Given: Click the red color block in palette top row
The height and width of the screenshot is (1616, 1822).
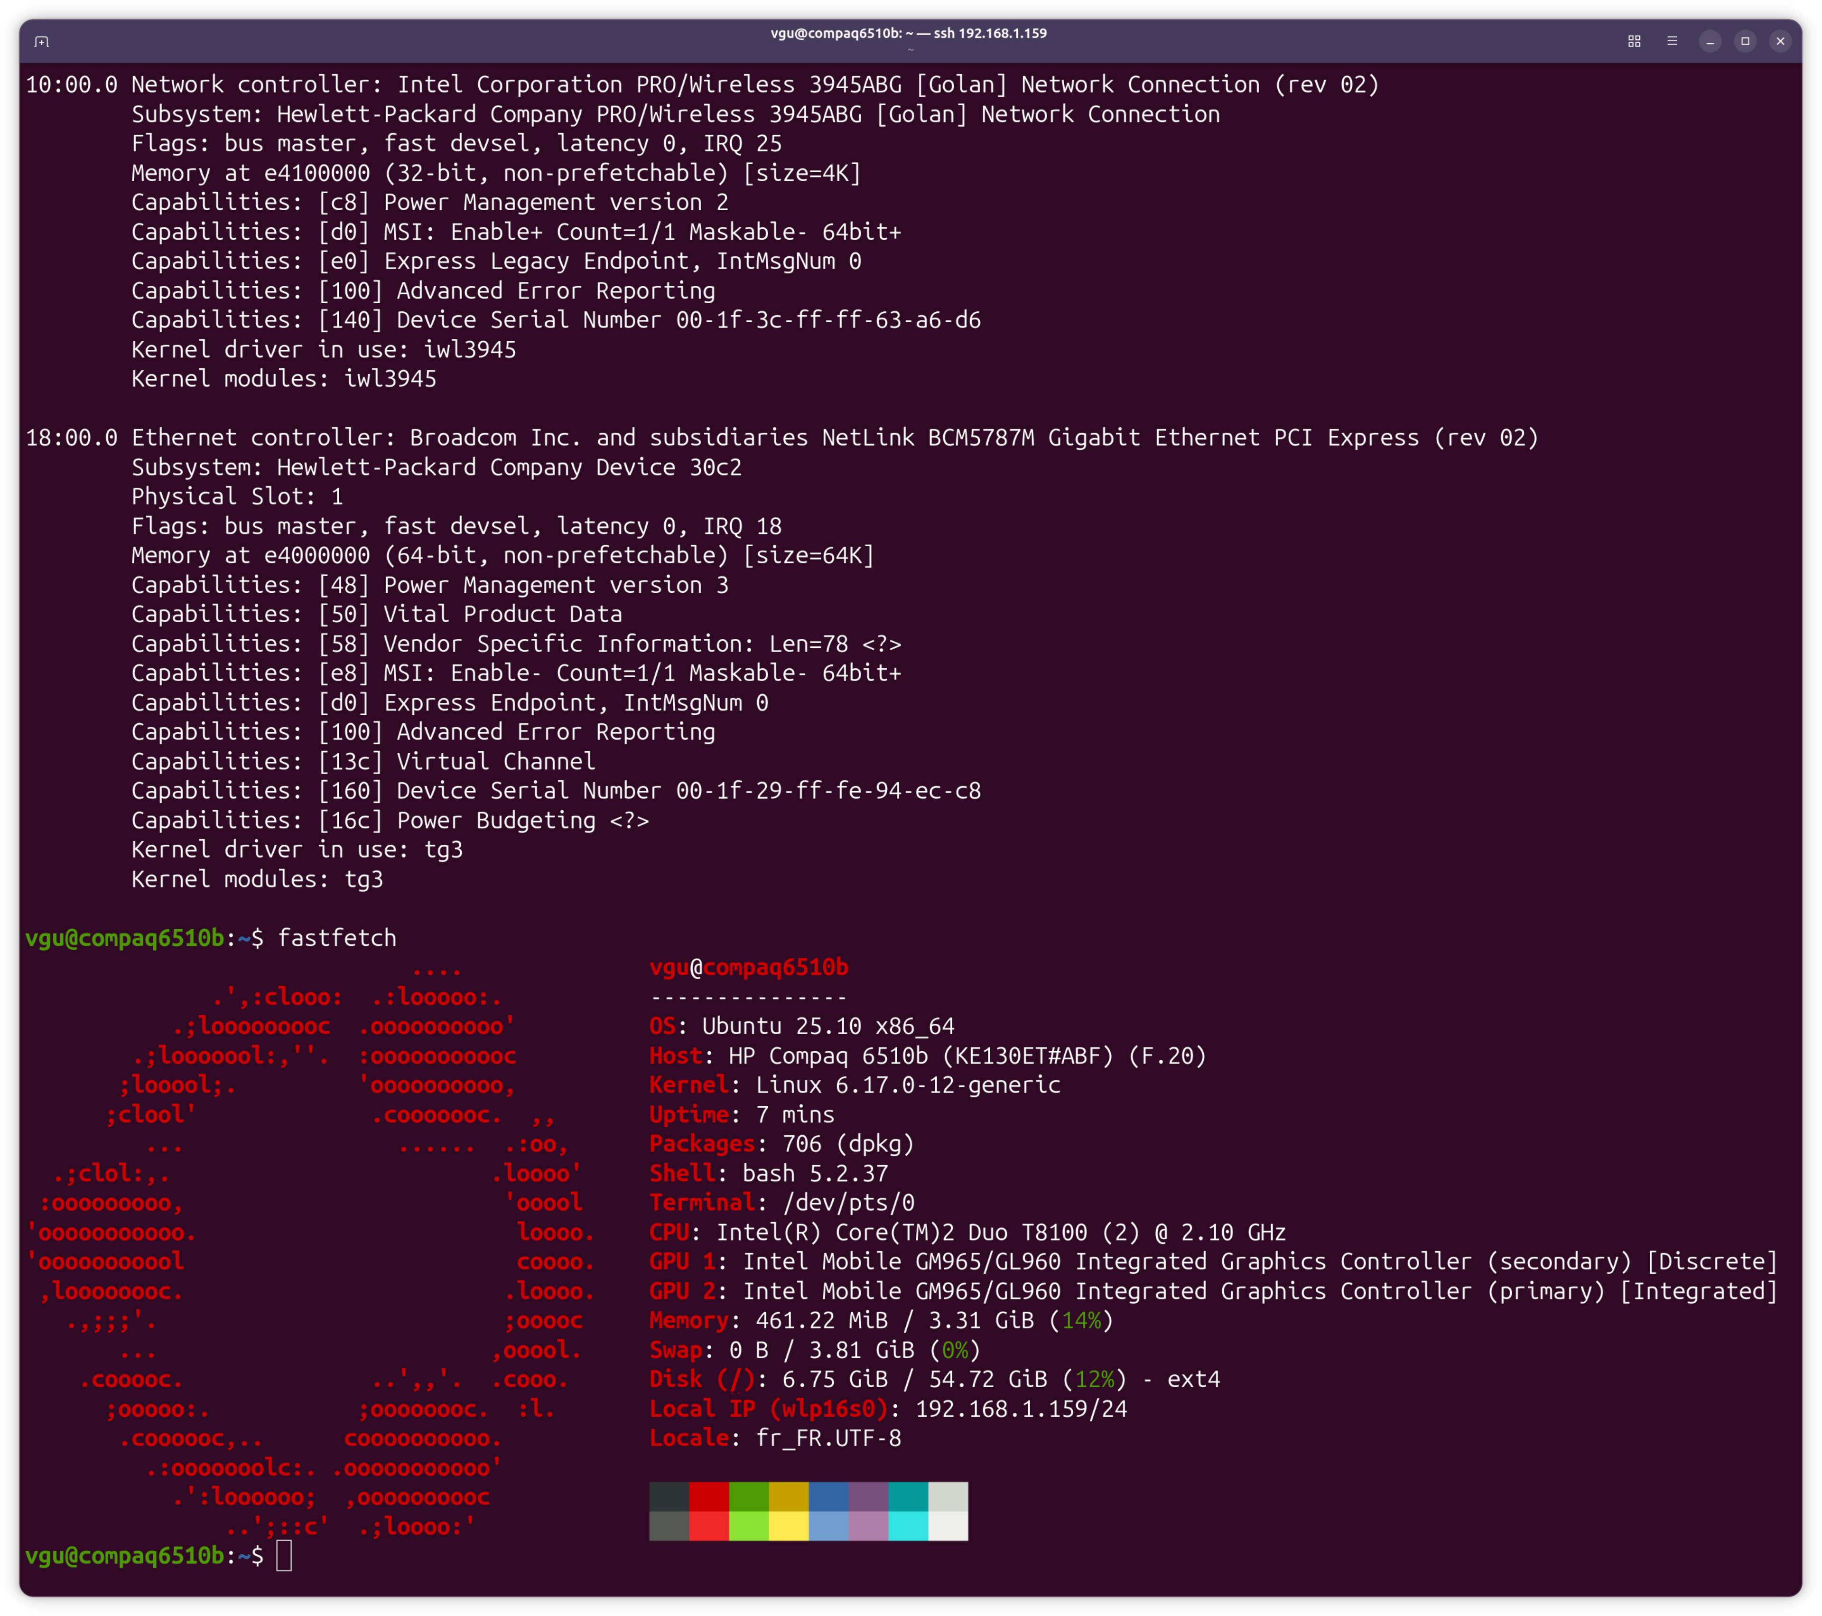Looking at the screenshot, I should pyautogui.click(x=709, y=1496).
